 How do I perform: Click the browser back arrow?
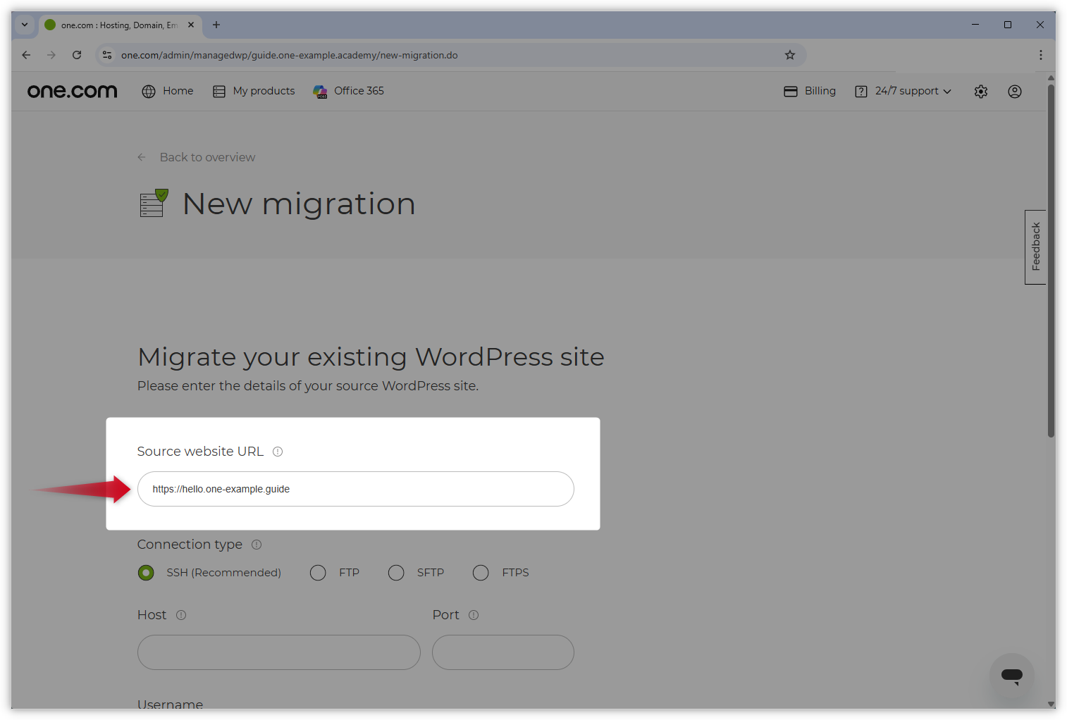(26, 55)
